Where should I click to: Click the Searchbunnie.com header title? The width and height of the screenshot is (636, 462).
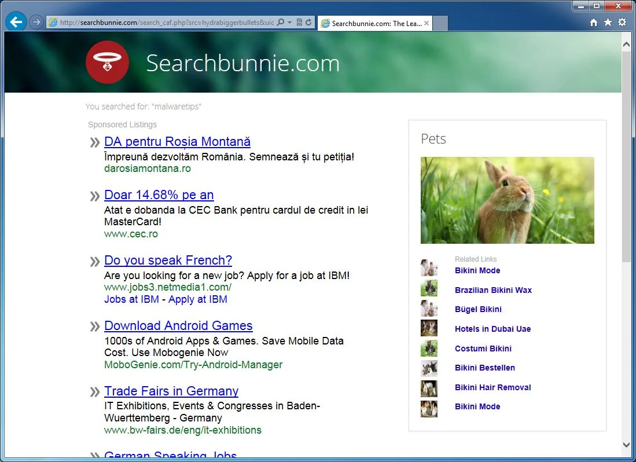pos(242,63)
